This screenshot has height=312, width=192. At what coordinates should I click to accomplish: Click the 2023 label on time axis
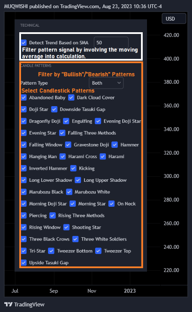[130, 291]
